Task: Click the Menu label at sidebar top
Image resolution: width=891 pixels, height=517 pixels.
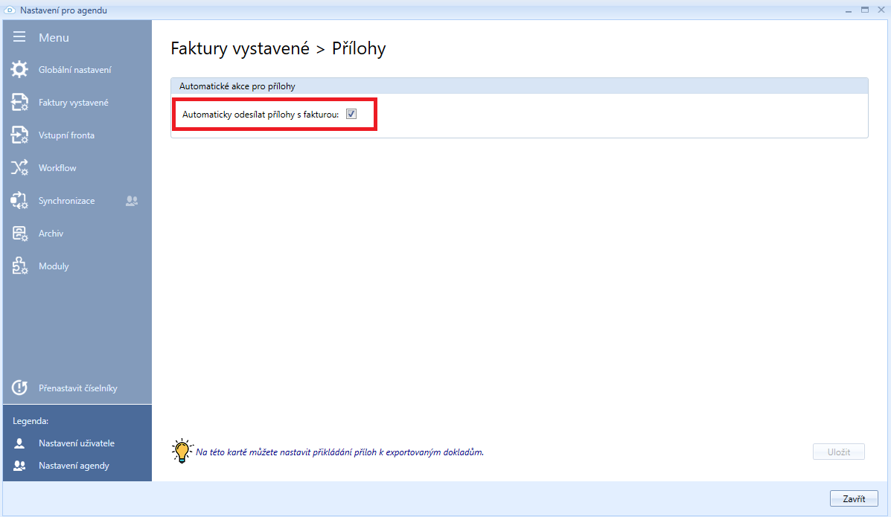Action: [x=54, y=37]
